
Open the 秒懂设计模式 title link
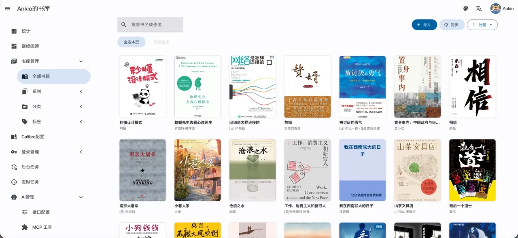tap(131, 122)
